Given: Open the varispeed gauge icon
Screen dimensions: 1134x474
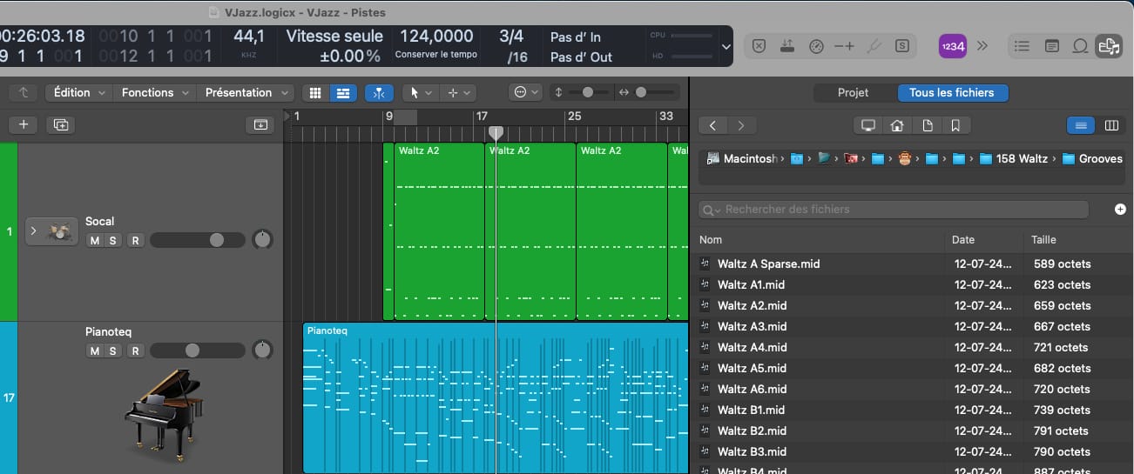Looking at the screenshot, I should [816, 46].
